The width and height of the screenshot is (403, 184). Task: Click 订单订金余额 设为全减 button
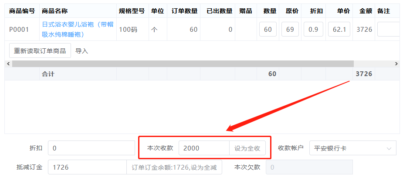point(174,167)
